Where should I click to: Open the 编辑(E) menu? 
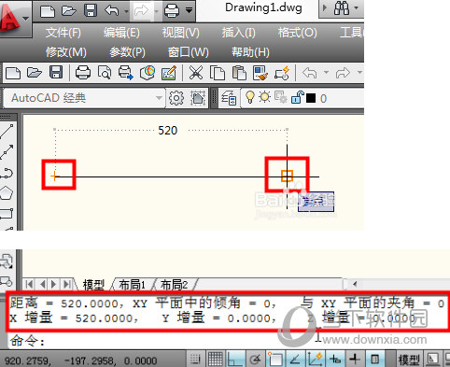coord(121,33)
